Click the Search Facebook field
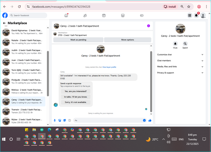Screen dimensions: 211x152 coord(28,15)
